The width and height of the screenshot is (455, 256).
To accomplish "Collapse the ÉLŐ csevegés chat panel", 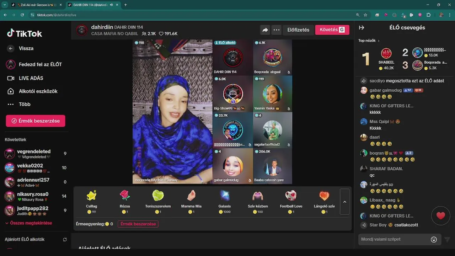I will click(x=362, y=28).
